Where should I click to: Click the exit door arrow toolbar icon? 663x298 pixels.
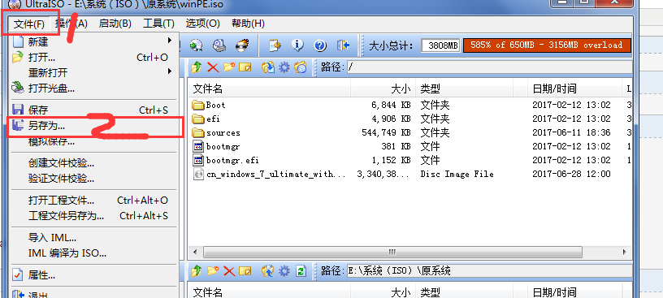point(344,45)
